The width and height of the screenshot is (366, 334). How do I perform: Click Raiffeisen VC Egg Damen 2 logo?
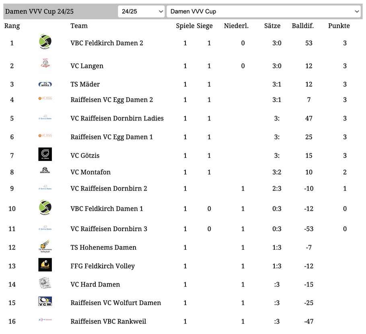45,98
